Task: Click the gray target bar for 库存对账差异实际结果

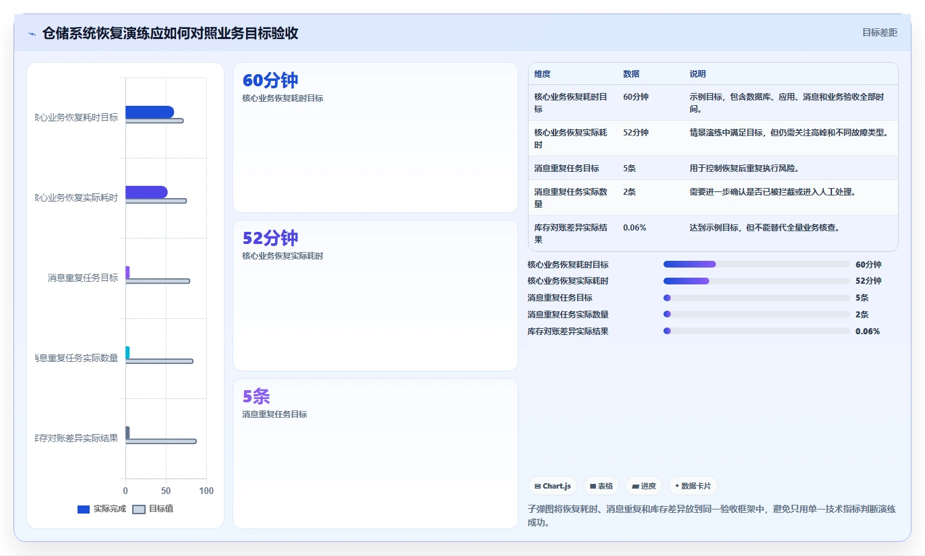Action: coord(161,441)
